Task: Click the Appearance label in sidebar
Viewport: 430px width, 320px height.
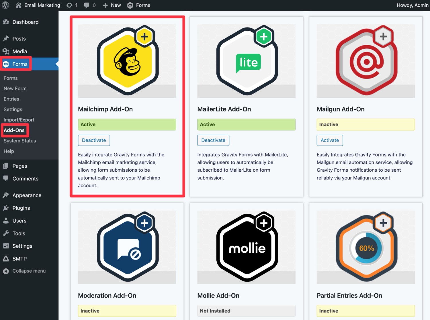Action: tap(27, 195)
